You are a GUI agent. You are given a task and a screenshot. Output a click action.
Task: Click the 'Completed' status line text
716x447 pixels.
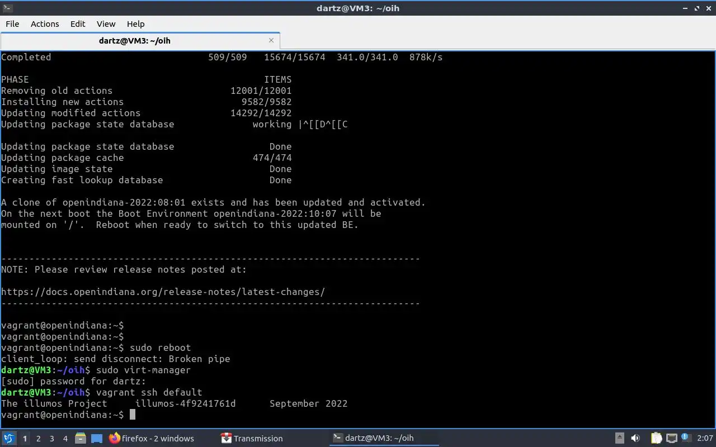tap(26, 57)
